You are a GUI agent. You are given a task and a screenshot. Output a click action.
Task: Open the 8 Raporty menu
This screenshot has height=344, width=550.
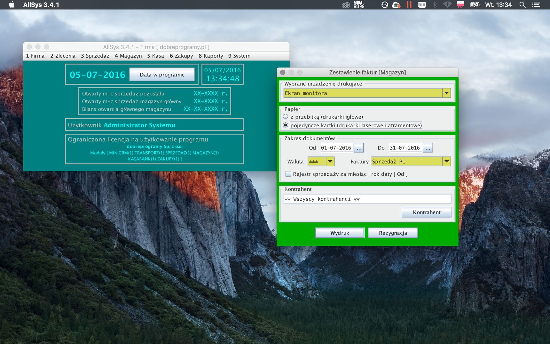[211, 56]
